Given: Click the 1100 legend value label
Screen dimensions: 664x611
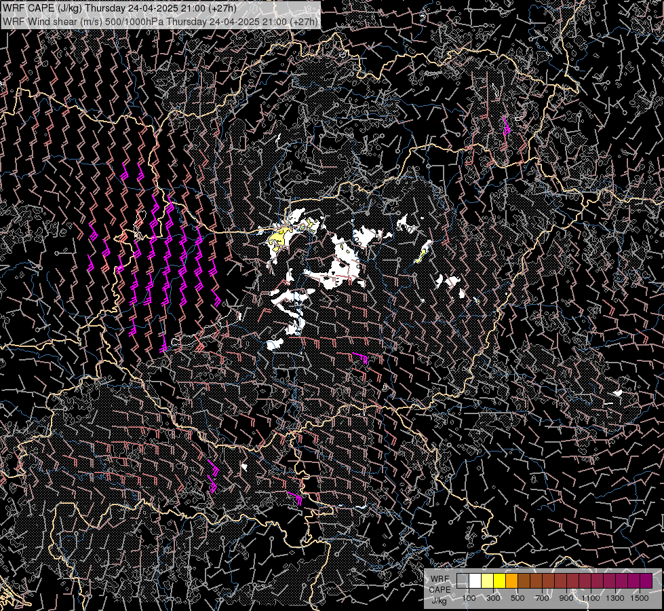Looking at the screenshot, I should point(590,598).
